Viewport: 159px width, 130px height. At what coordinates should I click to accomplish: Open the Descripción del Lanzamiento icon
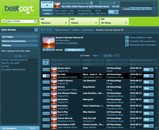(x=127, y=45)
